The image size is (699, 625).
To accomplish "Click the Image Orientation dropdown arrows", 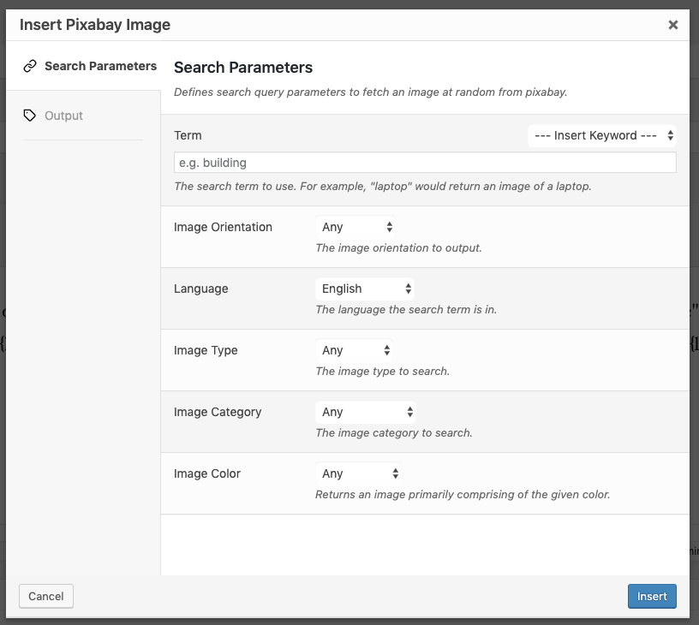I will (x=389, y=227).
